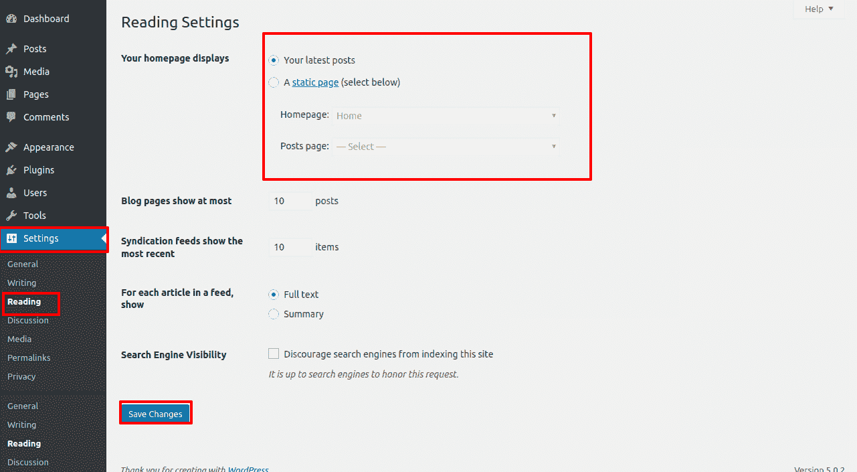Click the Pages icon in sidebar
Screen dimensions: 857x472
coord(11,94)
